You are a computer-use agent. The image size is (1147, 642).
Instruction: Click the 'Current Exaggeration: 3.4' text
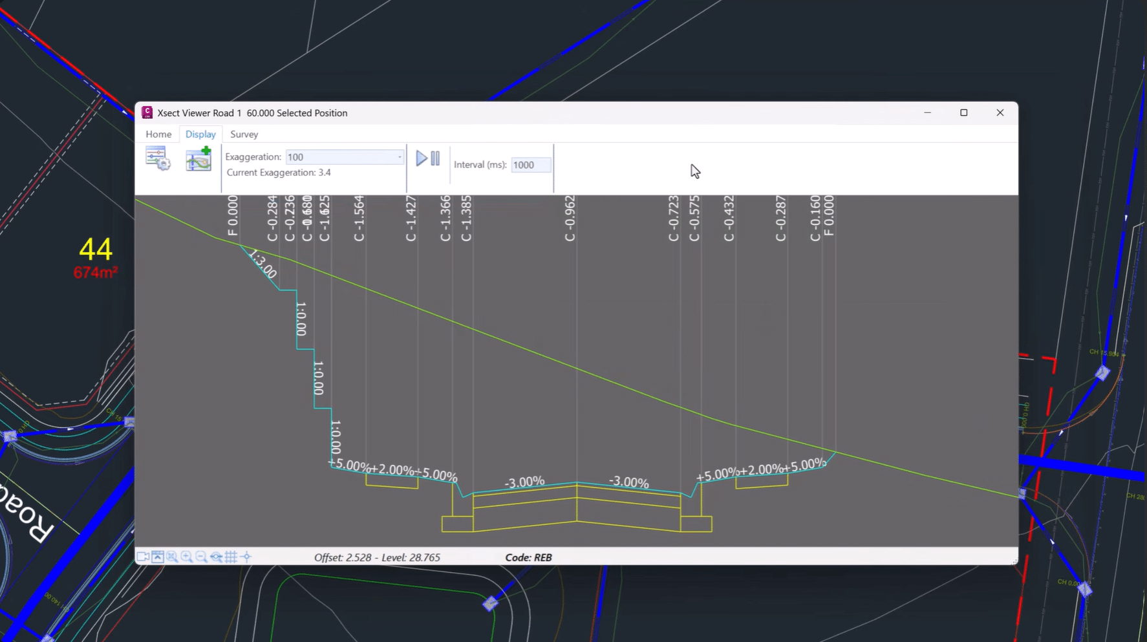[279, 173]
